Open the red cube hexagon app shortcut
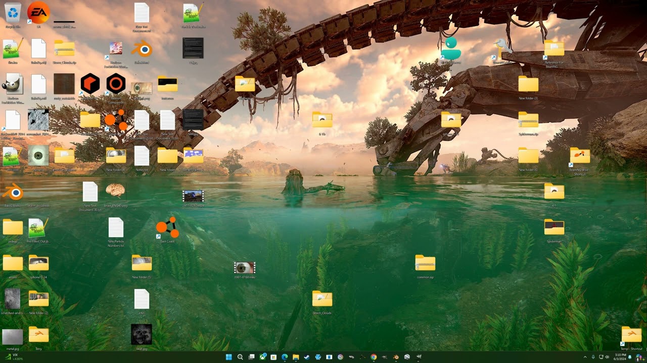Image resolution: width=647 pixels, height=363 pixels. [90, 84]
